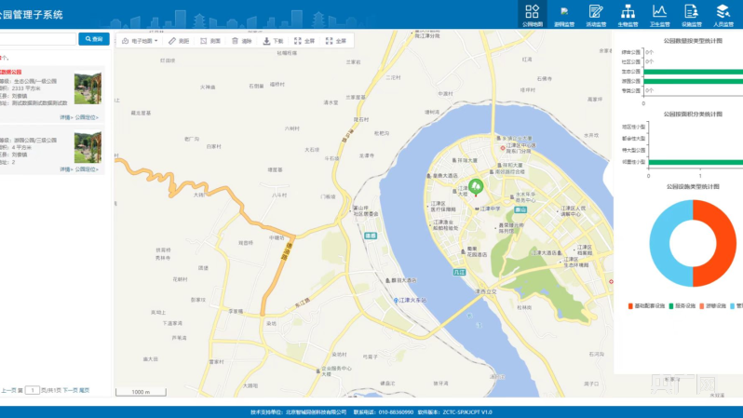Screen dimensions: 743x418
Task: Click the 江津中学 label on map
Action: click(x=490, y=209)
